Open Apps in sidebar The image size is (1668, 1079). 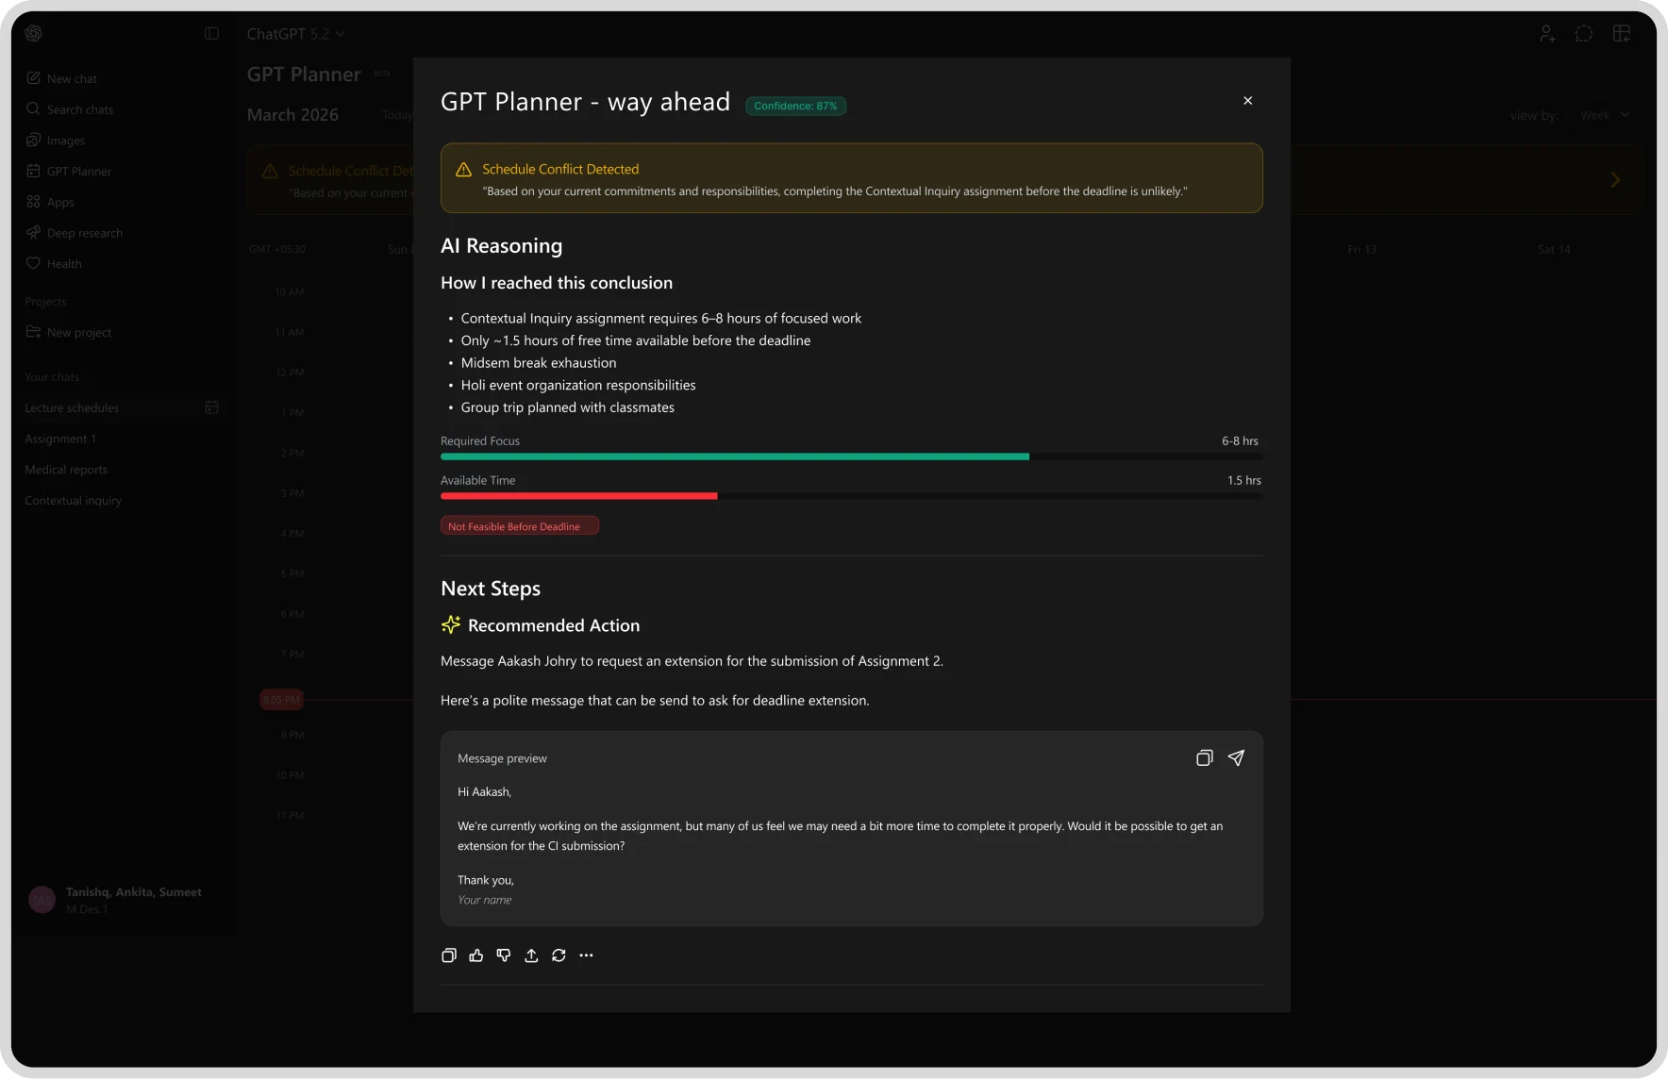coord(50,202)
